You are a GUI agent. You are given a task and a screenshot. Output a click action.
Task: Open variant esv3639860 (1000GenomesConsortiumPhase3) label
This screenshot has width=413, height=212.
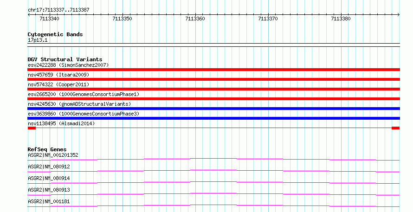click(84, 114)
